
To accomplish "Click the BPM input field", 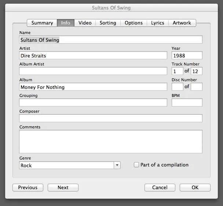I will pyautogui.click(x=187, y=103).
